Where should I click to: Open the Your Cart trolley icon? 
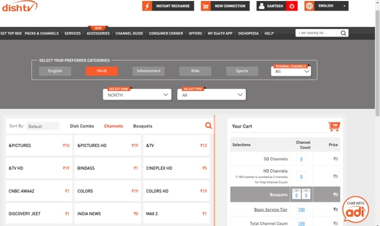click(x=334, y=127)
